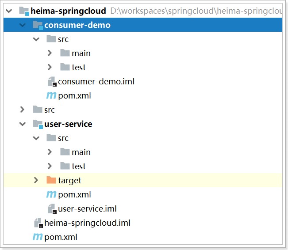This screenshot has width=288, height=250.
Task: Click the Maven icon of the root pom.xml
Action: [x=38, y=237]
